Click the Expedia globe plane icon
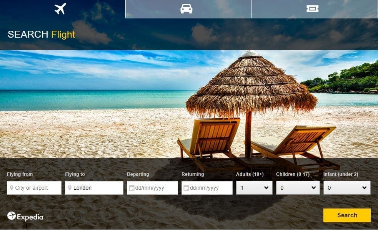 (11, 216)
